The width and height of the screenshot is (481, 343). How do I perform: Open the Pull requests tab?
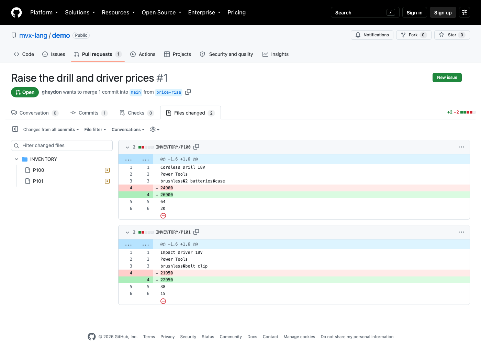tap(98, 54)
